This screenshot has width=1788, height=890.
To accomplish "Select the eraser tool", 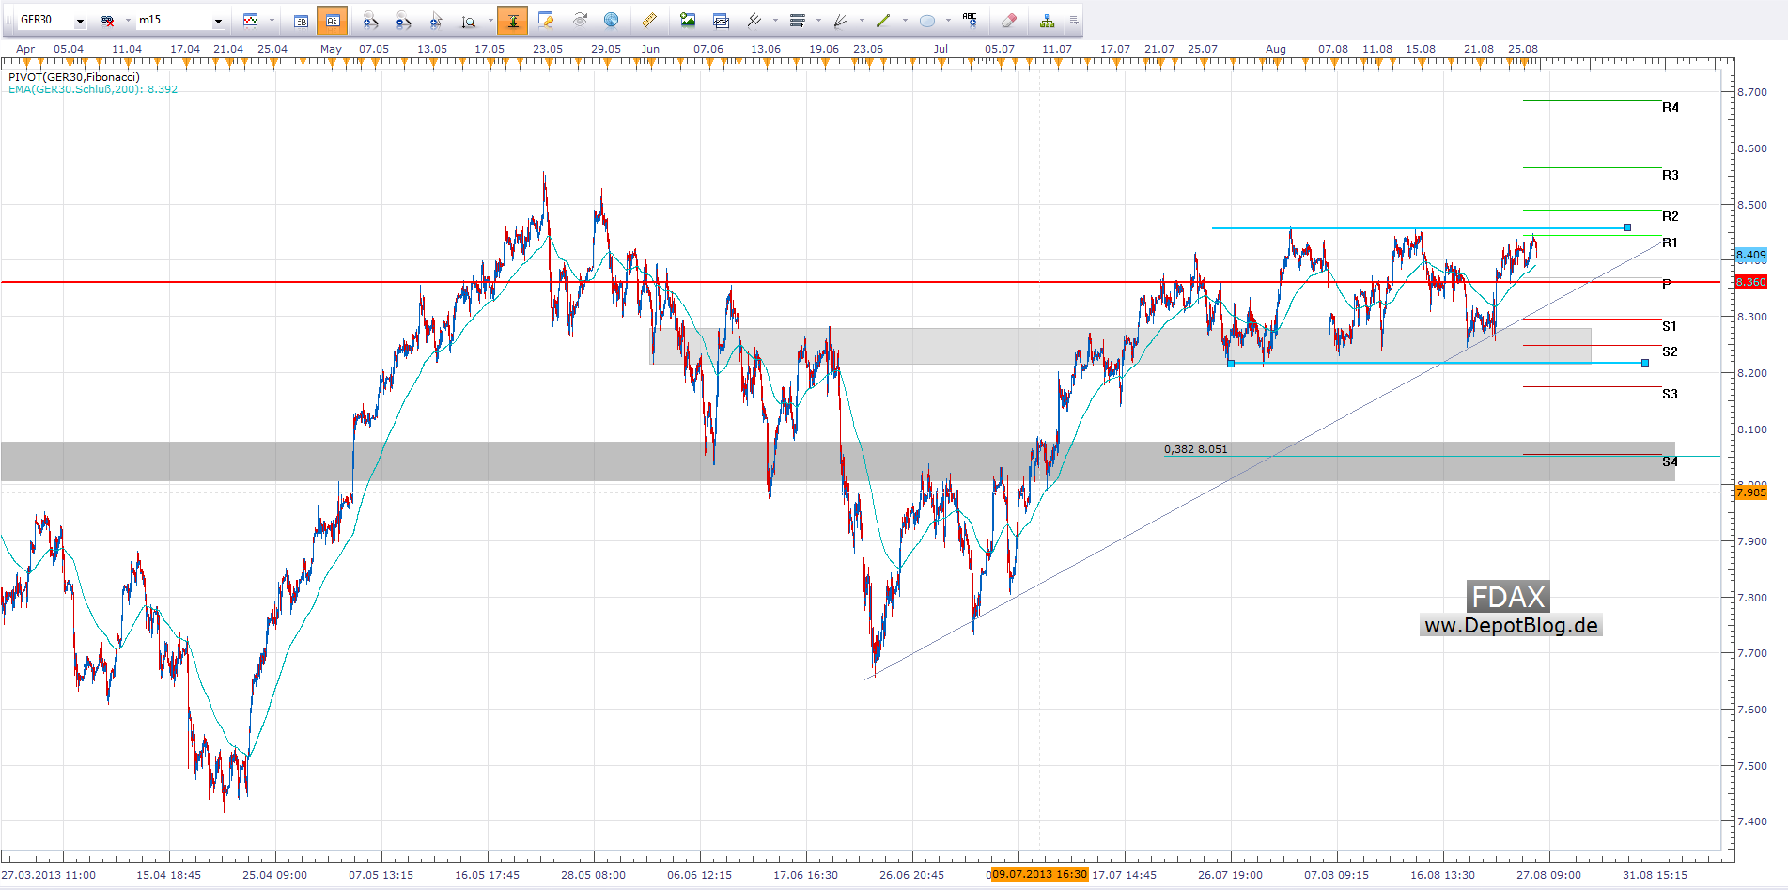I will [1008, 20].
